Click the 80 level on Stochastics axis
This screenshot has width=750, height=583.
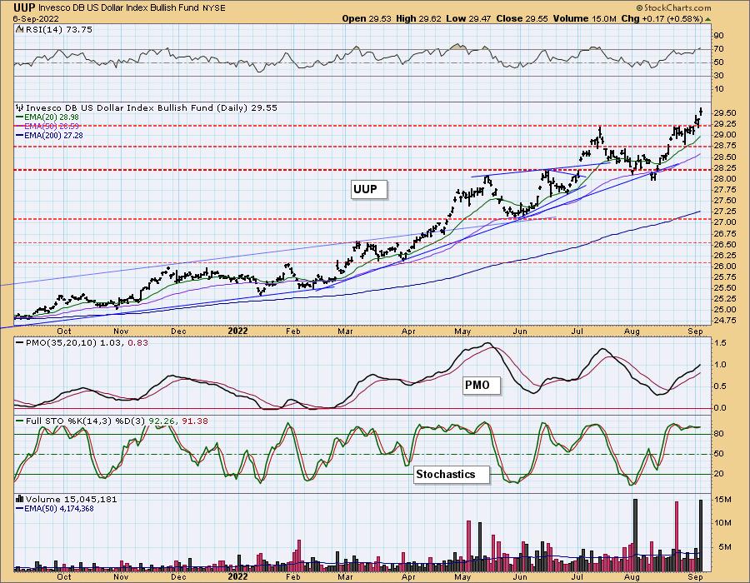718,434
